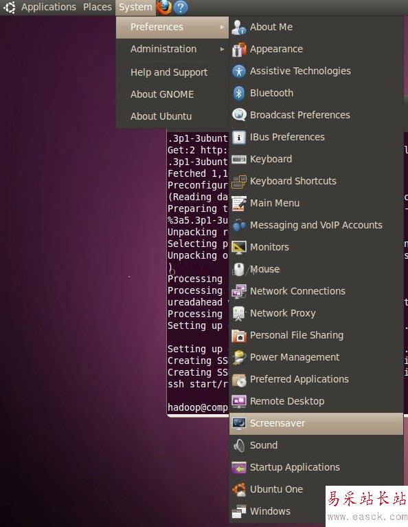408x527 pixels.
Task: Open the About Me entry
Action: tap(316, 28)
